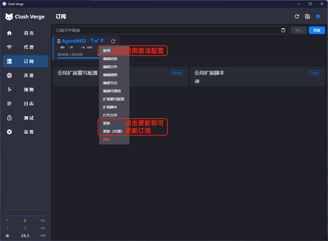Choose 删除 to delete the subscription
The width and height of the screenshot is (328, 241).
click(x=114, y=139)
